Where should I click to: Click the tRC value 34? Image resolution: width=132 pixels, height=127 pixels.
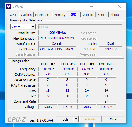click(x=87, y=96)
